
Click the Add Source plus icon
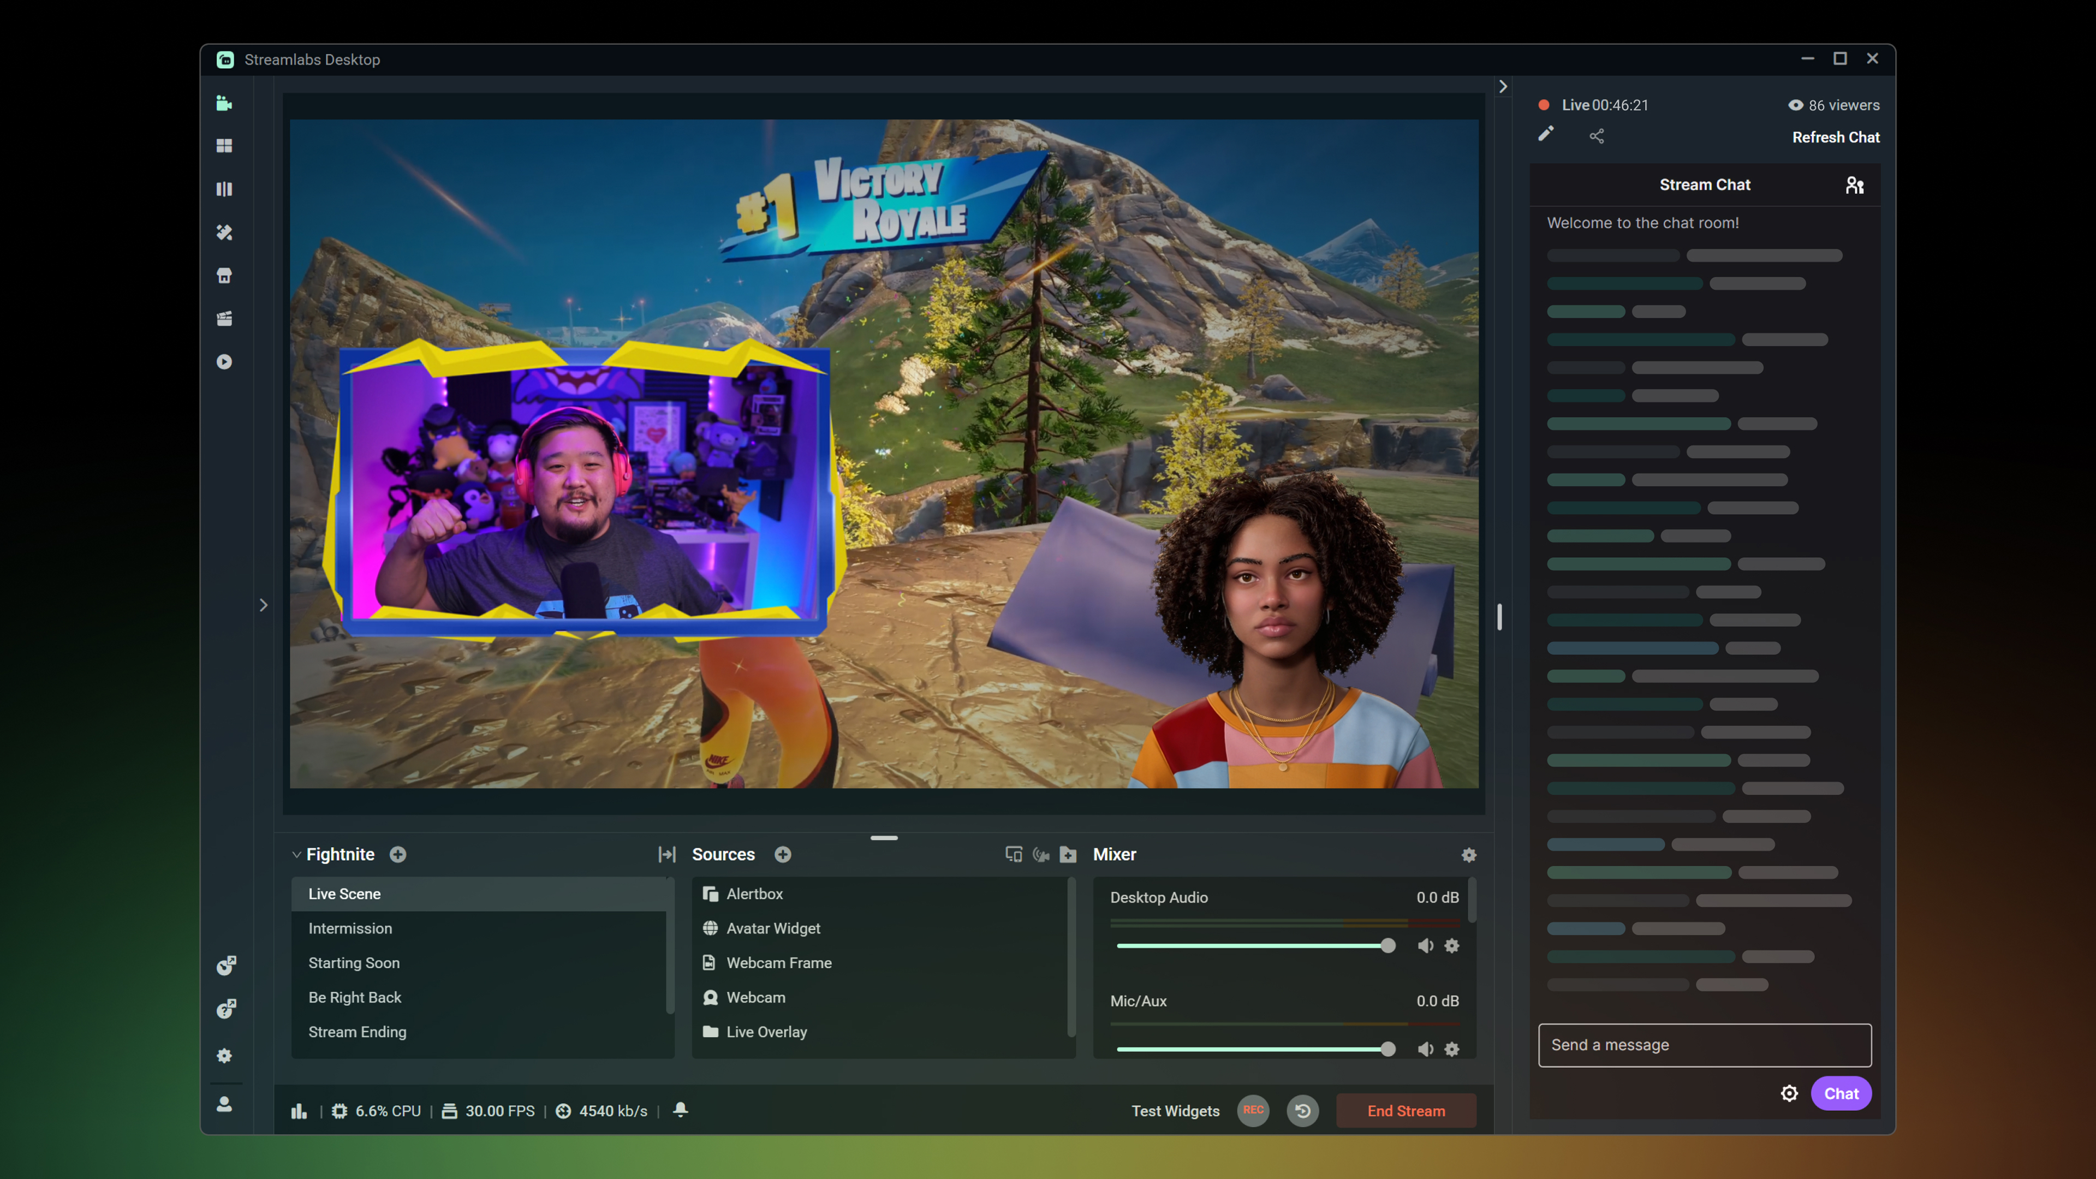(x=783, y=854)
